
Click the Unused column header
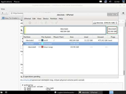point(100,37)
